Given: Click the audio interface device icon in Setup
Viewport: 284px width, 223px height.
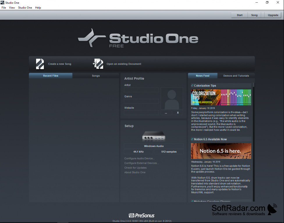Looking at the screenshot, I should click(x=154, y=136).
